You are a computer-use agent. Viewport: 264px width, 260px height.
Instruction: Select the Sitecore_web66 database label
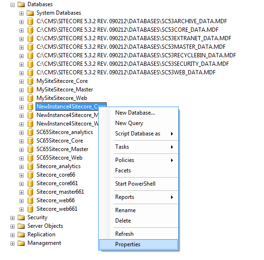(x=55, y=200)
